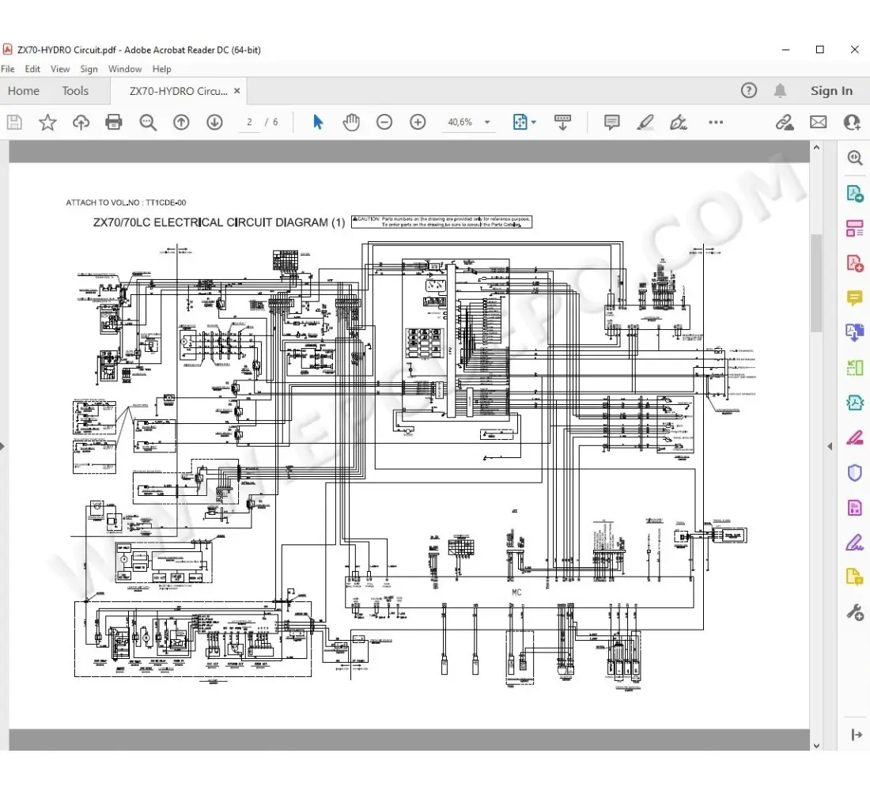Switch to the Tools tab

coord(75,90)
